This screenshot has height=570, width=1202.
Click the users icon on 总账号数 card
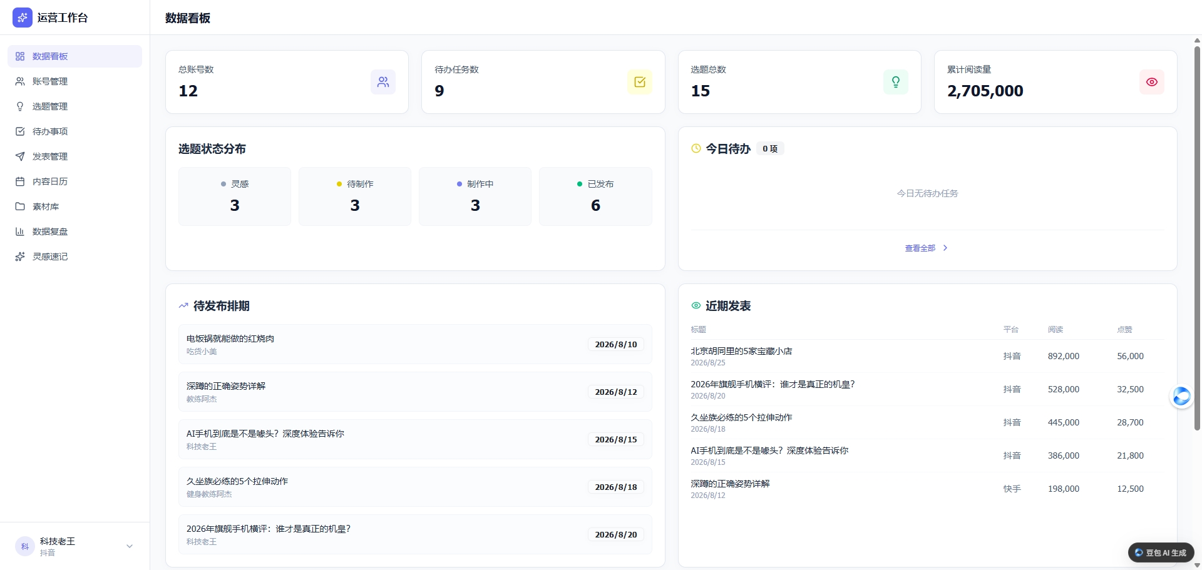point(383,82)
